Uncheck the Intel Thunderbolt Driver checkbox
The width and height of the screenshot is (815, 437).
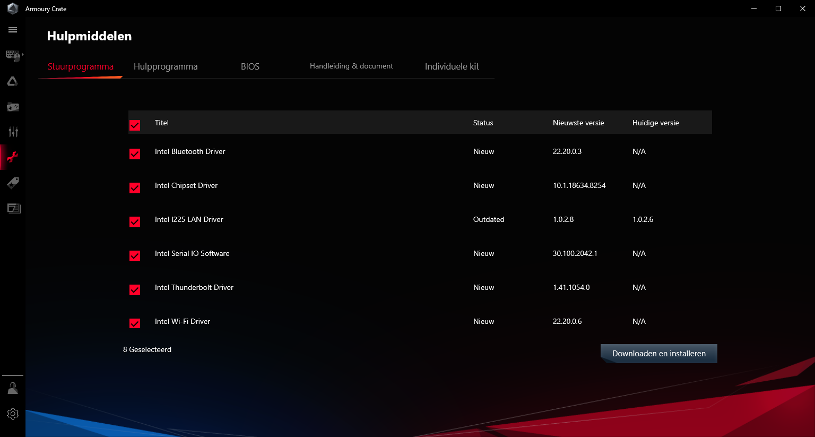(135, 290)
